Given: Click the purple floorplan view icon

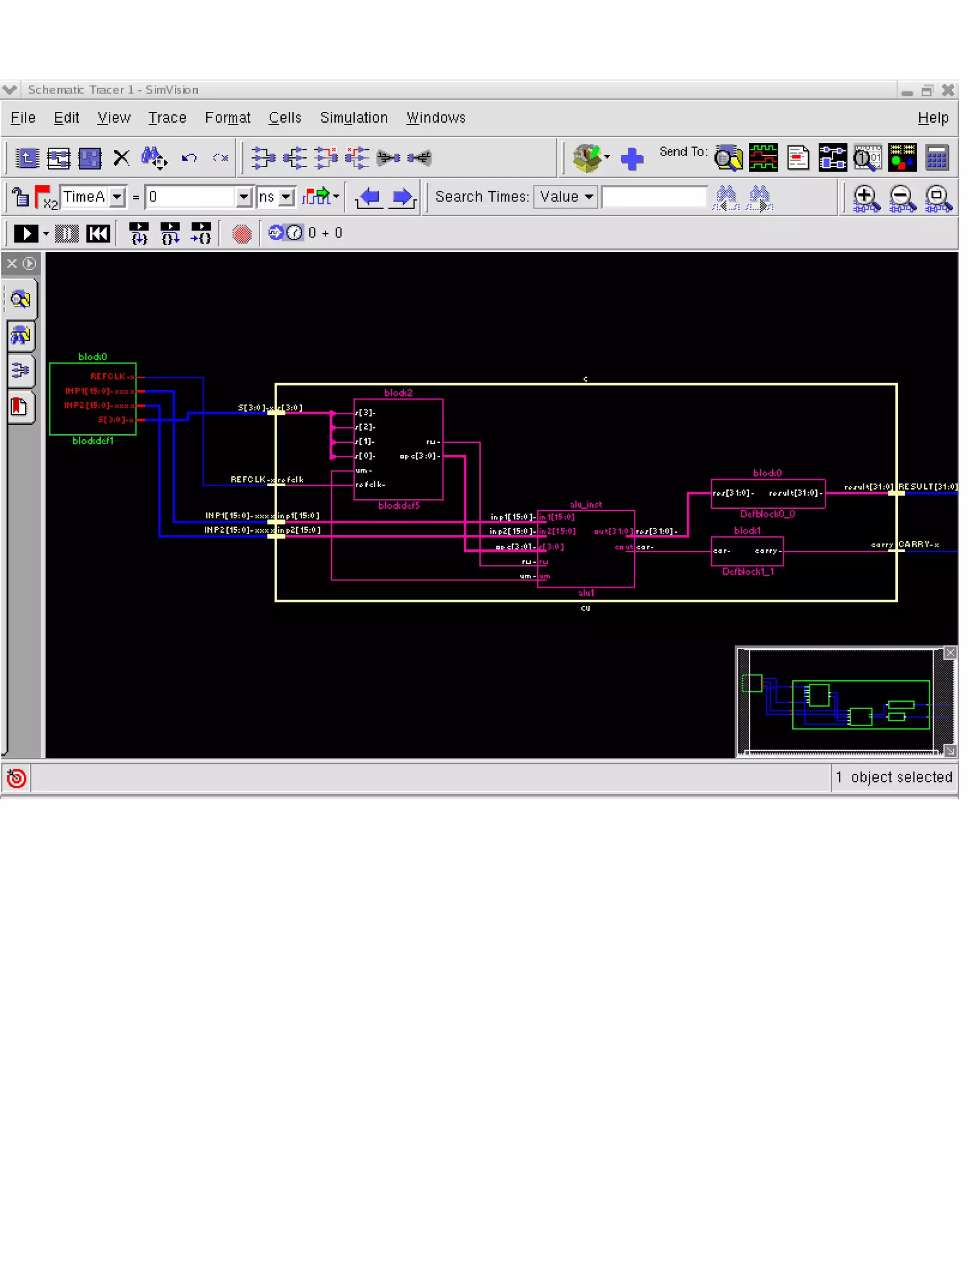Looking at the screenshot, I should [90, 158].
